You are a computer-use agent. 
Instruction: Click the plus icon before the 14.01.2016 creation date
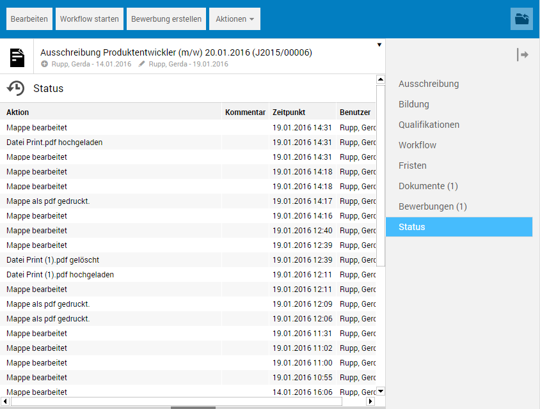44,64
